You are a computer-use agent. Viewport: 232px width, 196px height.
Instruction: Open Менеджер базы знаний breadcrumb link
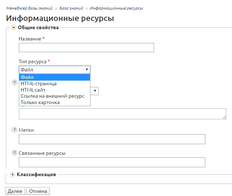point(29,8)
